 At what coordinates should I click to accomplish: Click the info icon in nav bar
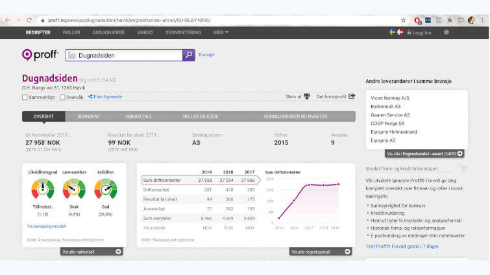447,32
